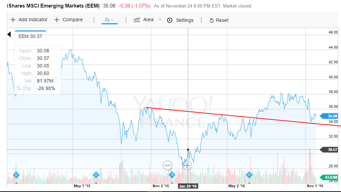
Task: Expand the chart type chevron beside Area
Action: click(x=160, y=20)
